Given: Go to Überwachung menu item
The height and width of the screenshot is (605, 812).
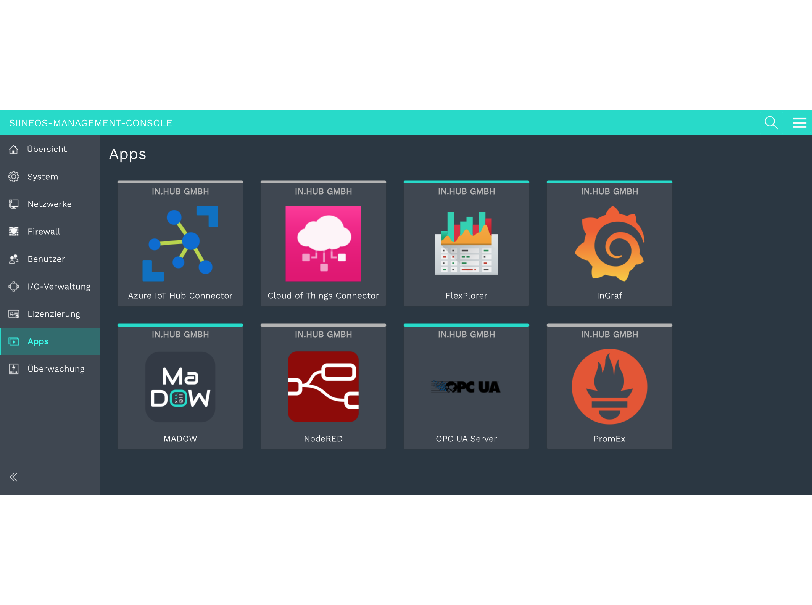Looking at the screenshot, I should (50, 369).
